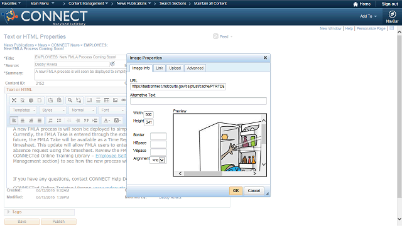
Task: Close Image Properties dialog with X
Action: tap(265, 58)
